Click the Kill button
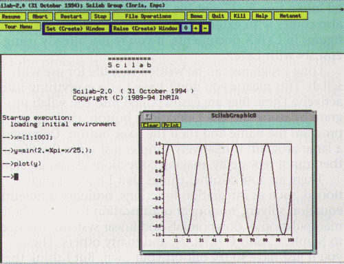Image resolution: width=344 pixels, height=264 pixels. pos(239,16)
